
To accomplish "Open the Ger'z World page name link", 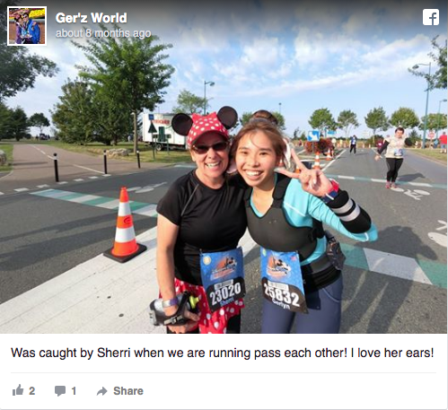I will [x=92, y=18].
